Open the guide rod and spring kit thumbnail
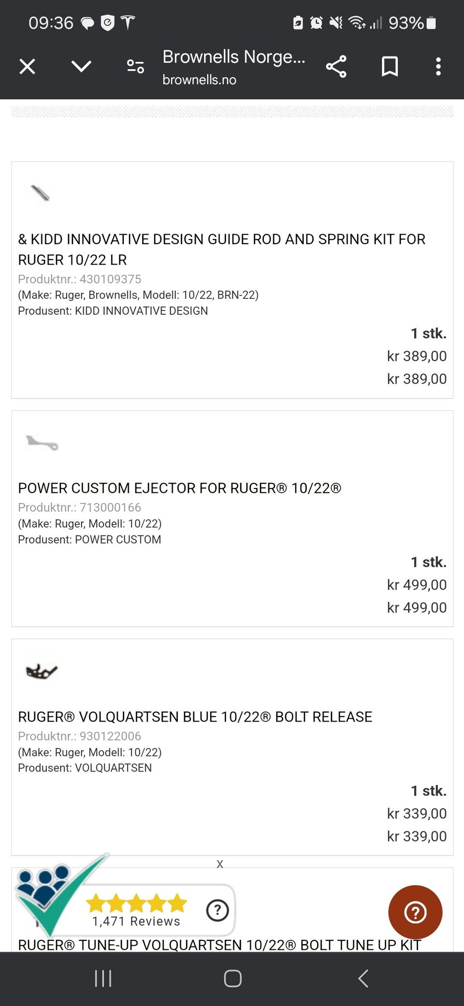The width and height of the screenshot is (464, 1006). tap(41, 193)
